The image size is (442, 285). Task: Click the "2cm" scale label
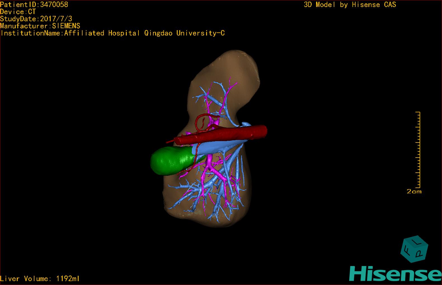(414, 192)
